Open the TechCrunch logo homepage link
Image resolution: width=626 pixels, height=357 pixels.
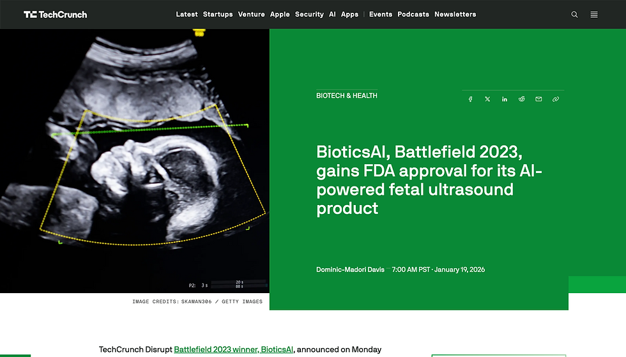point(55,15)
